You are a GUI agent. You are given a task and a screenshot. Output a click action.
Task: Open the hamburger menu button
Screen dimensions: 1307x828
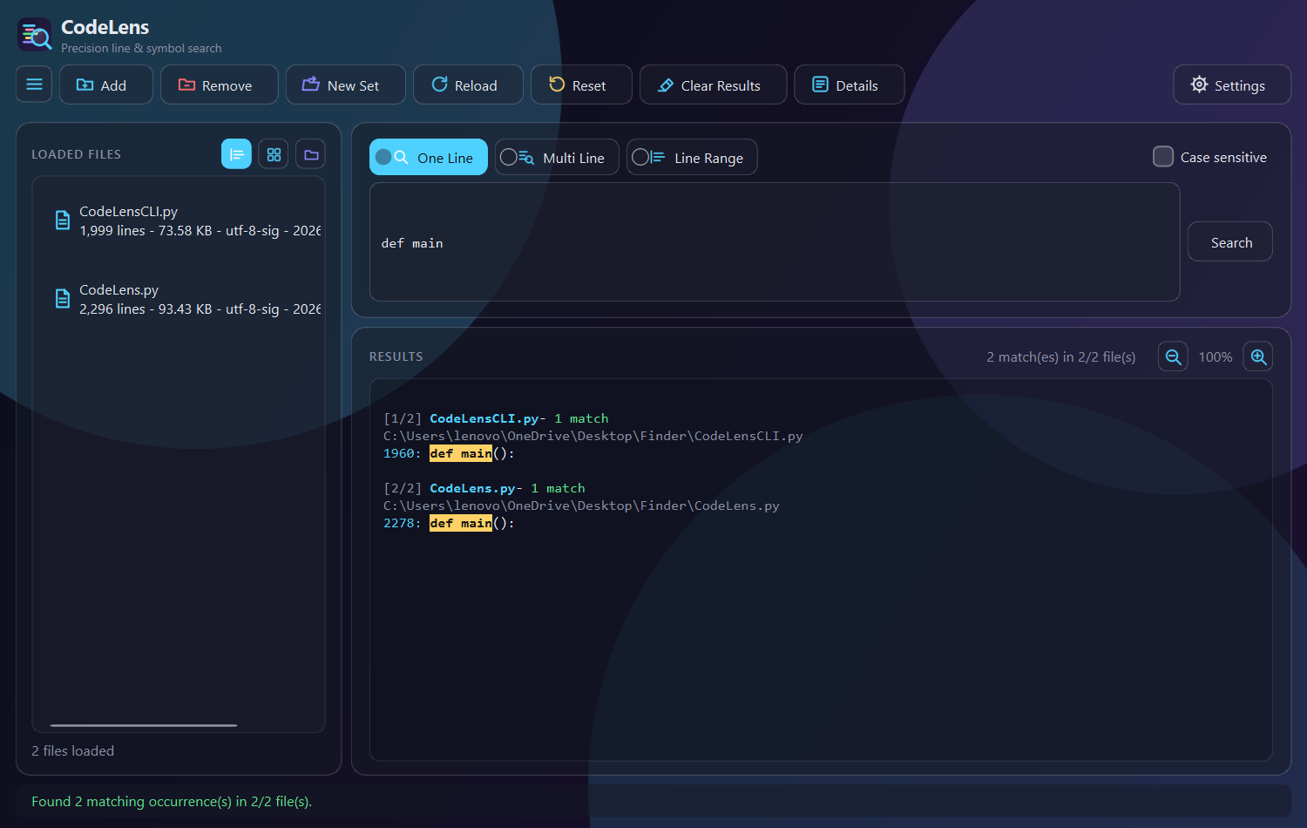click(34, 85)
